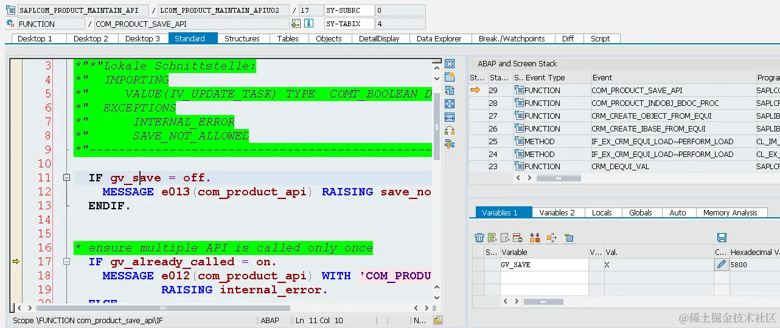Maximize the source code tool to full screen
The image size is (780, 328).
pos(450,104)
